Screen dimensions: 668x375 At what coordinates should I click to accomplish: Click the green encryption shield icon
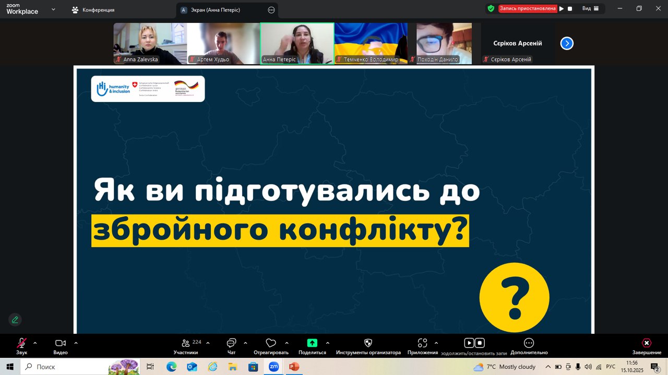tap(491, 8)
